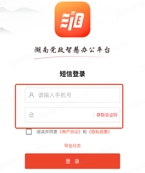Click the 导出日志 export log link
145x173 pixels.
point(72,146)
